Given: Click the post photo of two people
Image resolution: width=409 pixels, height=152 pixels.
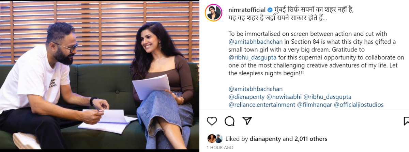Looking at the screenshot, I should pyautogui.click(x=100, y=76).
